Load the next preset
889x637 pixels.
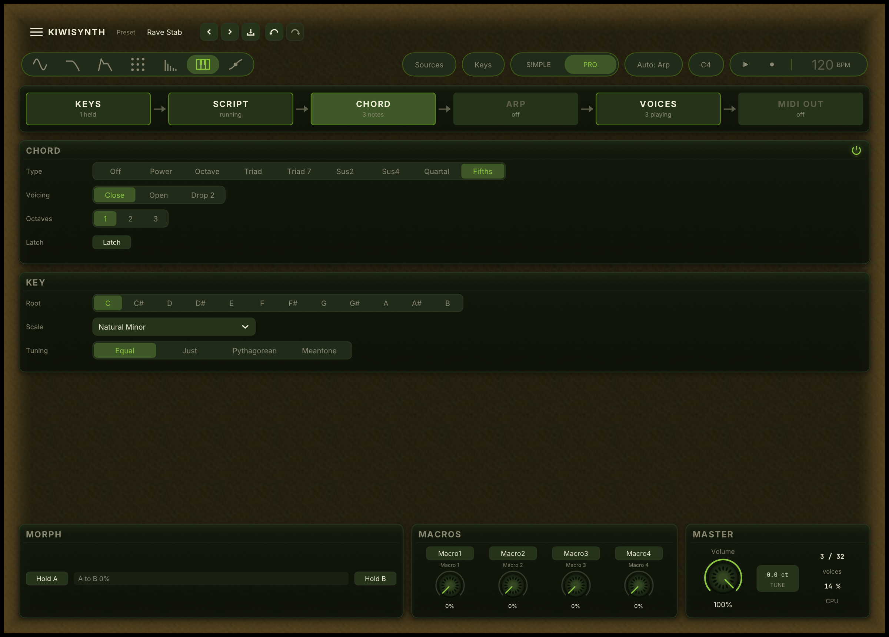tap(230, 32)
